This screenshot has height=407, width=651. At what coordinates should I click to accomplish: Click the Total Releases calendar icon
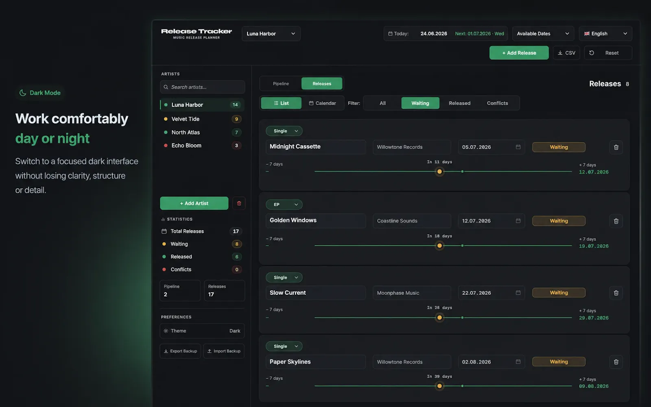(x=164, y=231)
